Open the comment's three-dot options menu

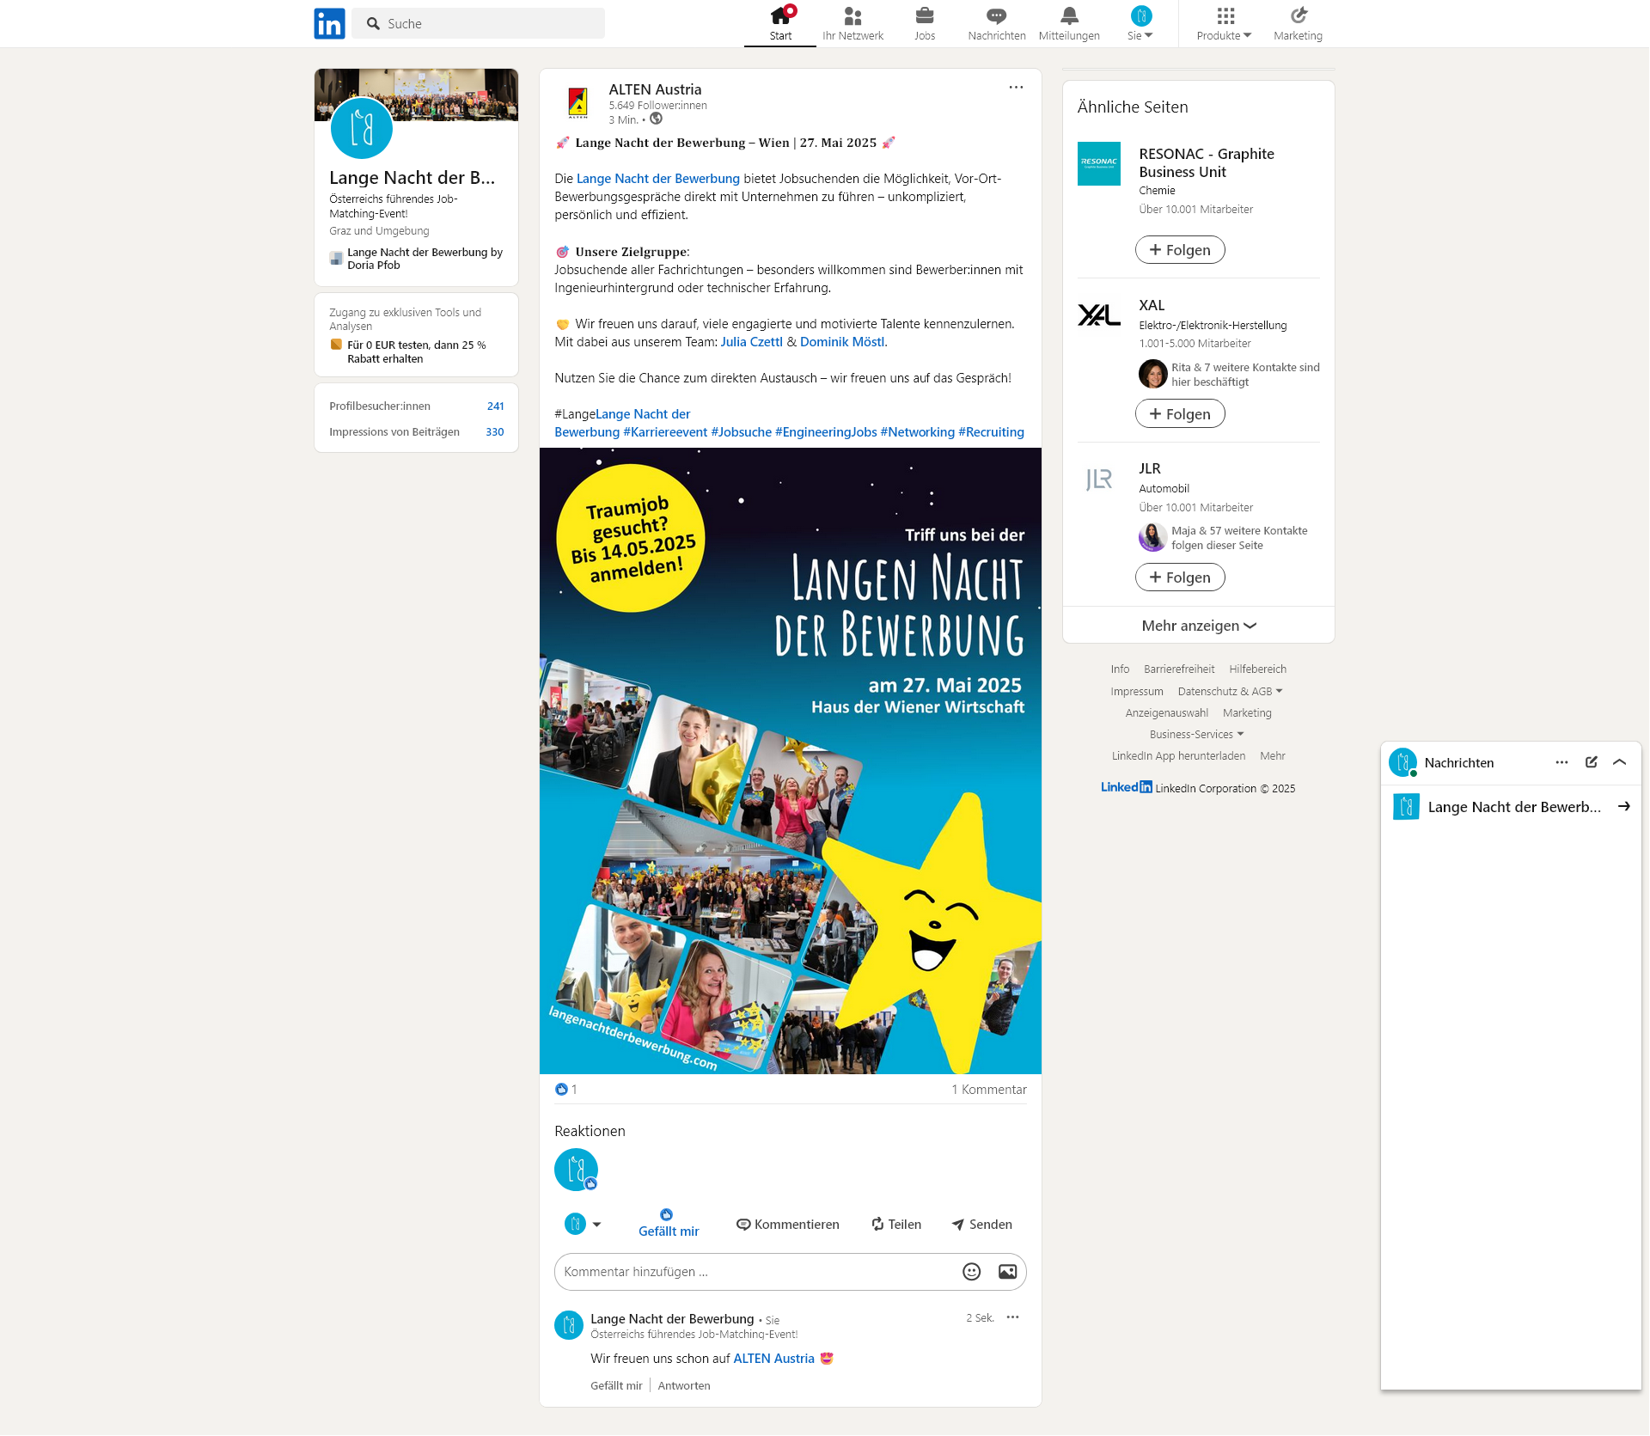click(1013, 1317)
